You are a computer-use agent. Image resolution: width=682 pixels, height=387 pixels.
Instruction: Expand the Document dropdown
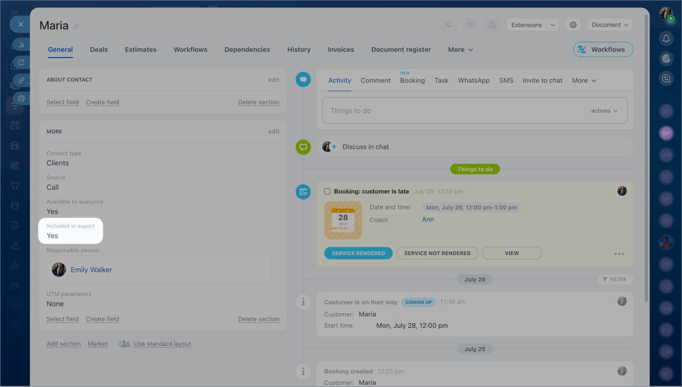click(x=610, y=25)
